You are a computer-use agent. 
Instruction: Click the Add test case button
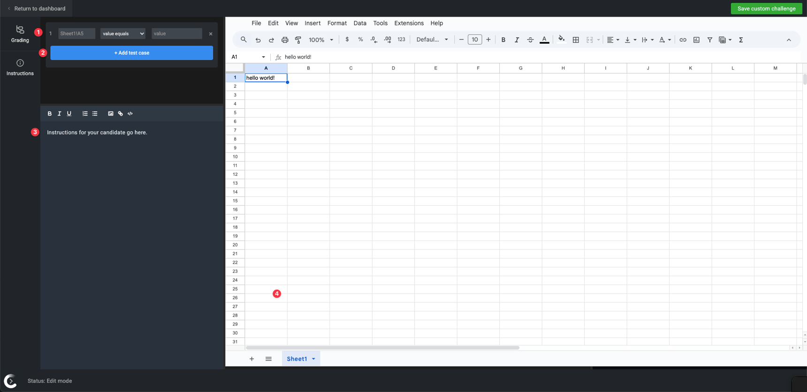point(132,53)
